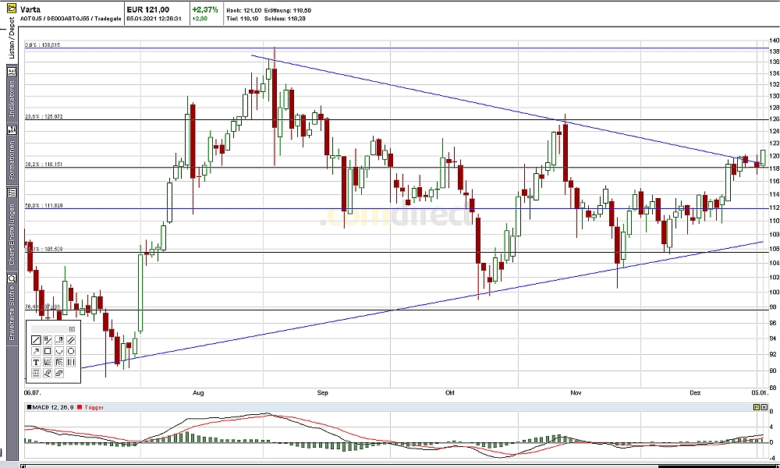Click the EUR 121,00 price
The height and width of the screenshot is (468, 780).
point(147,9)
